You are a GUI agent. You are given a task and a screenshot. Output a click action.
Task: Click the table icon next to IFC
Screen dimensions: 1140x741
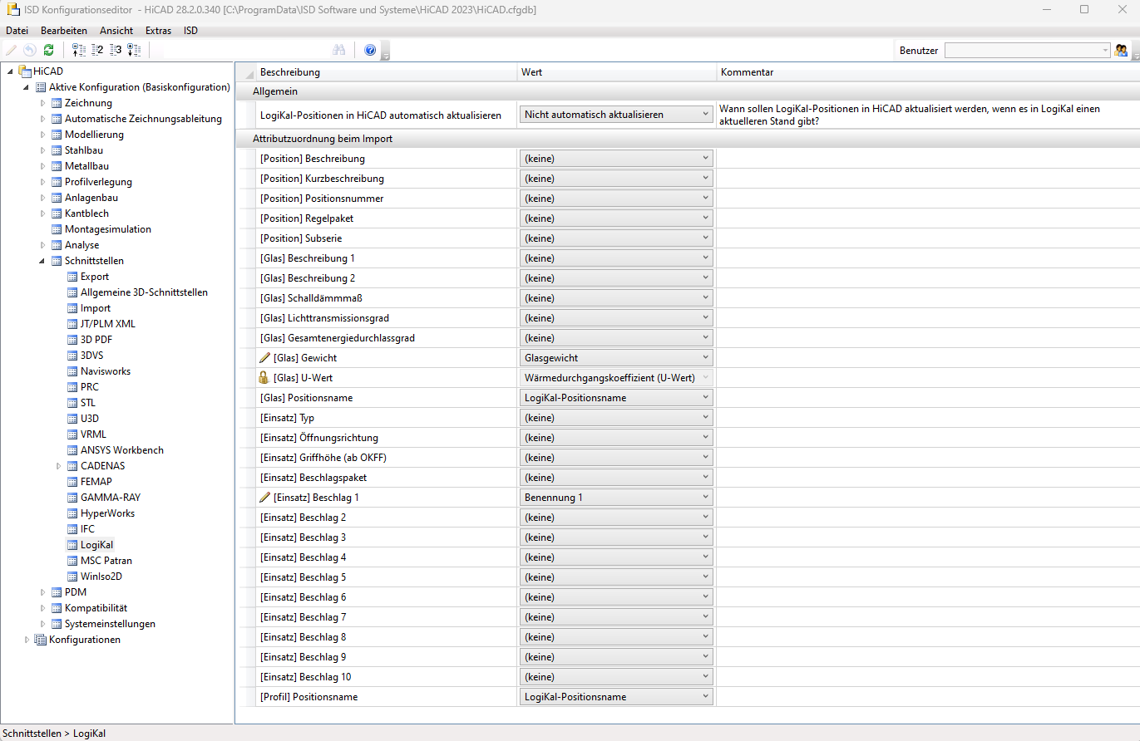[72, 529]
